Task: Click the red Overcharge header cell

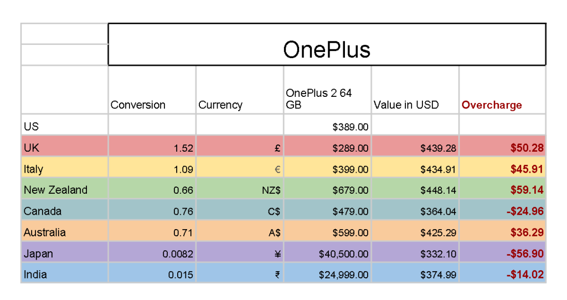Action: (503, 90)
